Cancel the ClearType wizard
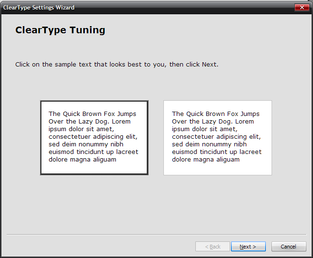The height and width of the screenshot is (258, 313). 289,247
